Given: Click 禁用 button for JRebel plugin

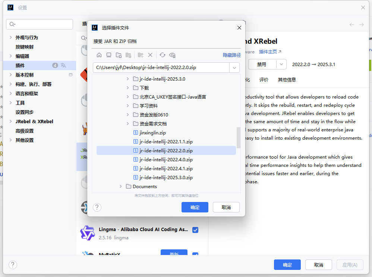Looking at the screenshot, I should [x=262, y=64].
